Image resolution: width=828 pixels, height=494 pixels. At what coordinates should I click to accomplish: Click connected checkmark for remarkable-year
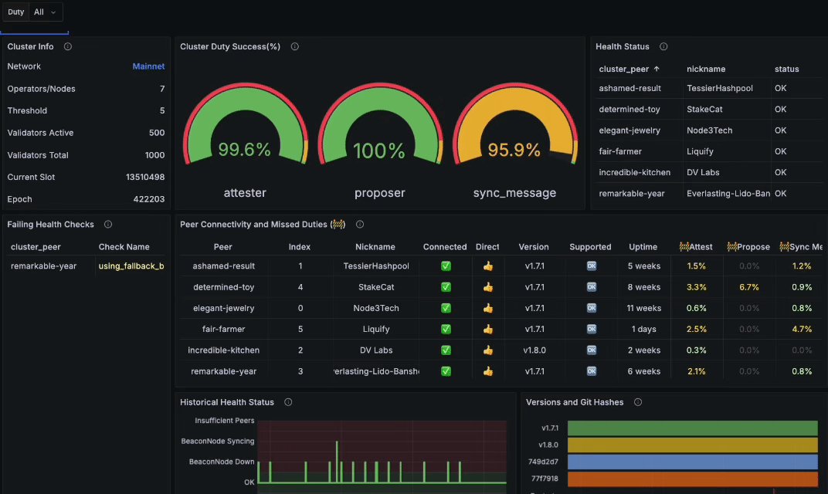click(446, 371)
